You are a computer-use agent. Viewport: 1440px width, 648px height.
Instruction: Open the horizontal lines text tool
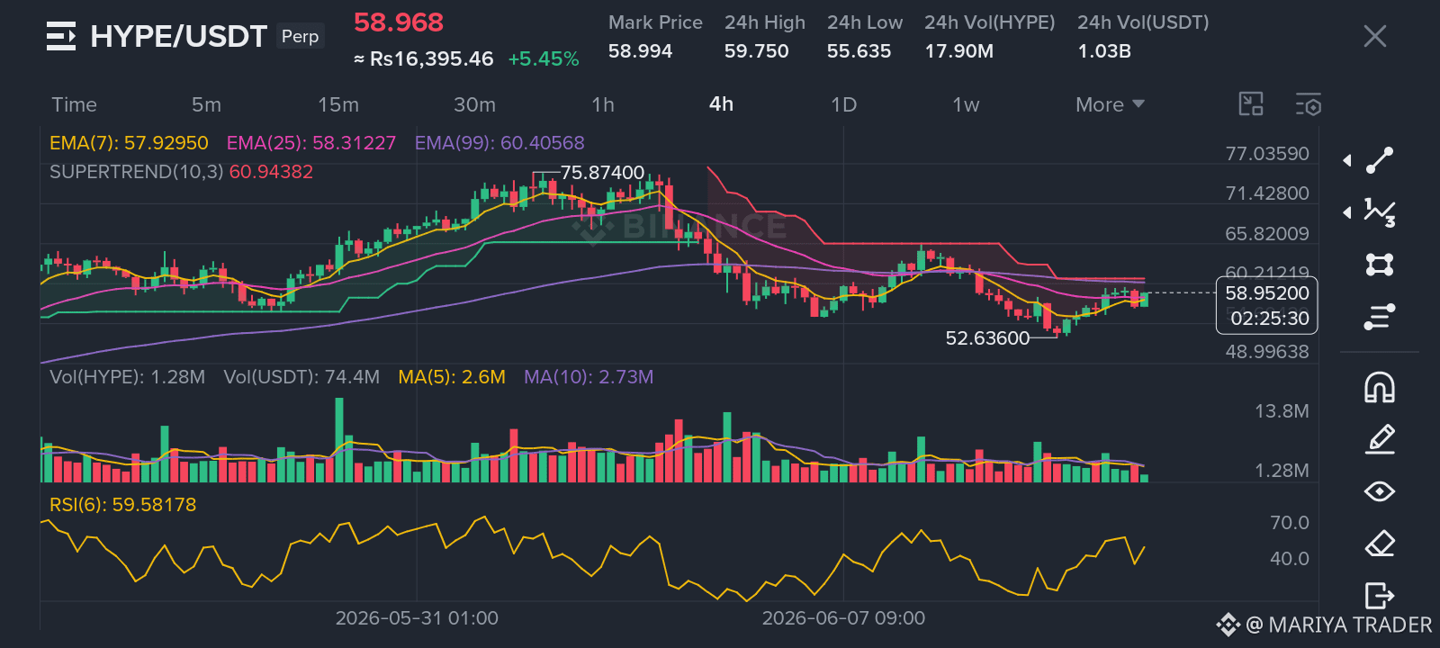(x=1380, y=317)
